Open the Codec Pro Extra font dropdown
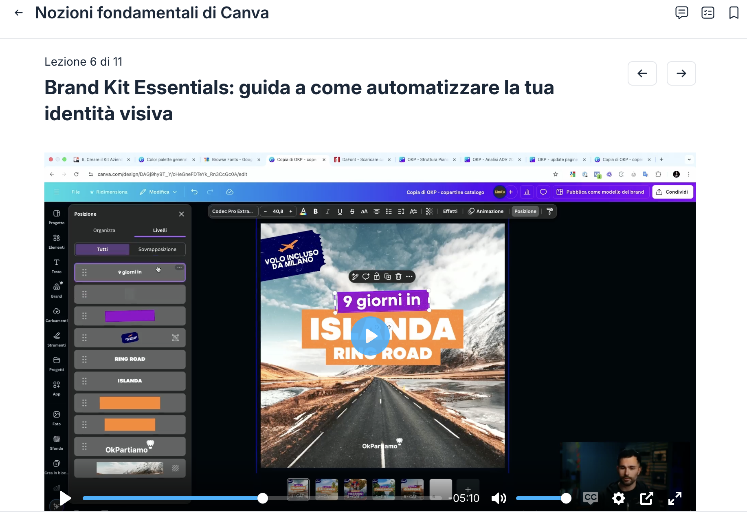The width and height of the screenshot is (747, 517). click(233, 211)
